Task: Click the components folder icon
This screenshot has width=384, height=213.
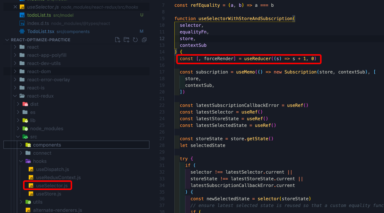Action: click(28, 145)
